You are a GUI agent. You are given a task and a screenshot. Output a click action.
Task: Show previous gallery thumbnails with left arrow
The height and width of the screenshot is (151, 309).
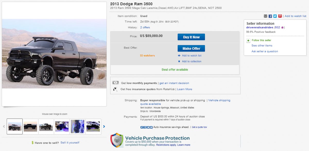click(x=4, y=126)
